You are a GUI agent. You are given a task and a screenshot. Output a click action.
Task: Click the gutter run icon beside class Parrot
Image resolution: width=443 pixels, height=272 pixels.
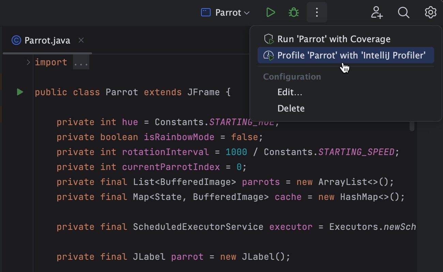pyautogui.click(x=20, y=92)
